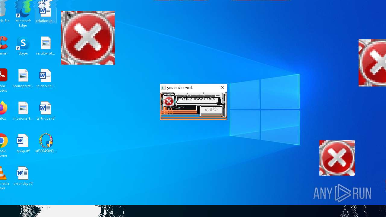Open the Microsoft Edge desktop icon
Viewport: 386px width, 217px height.
coord(23,14)
